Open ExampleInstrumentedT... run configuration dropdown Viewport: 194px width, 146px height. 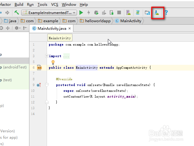(x=49, y=13)
